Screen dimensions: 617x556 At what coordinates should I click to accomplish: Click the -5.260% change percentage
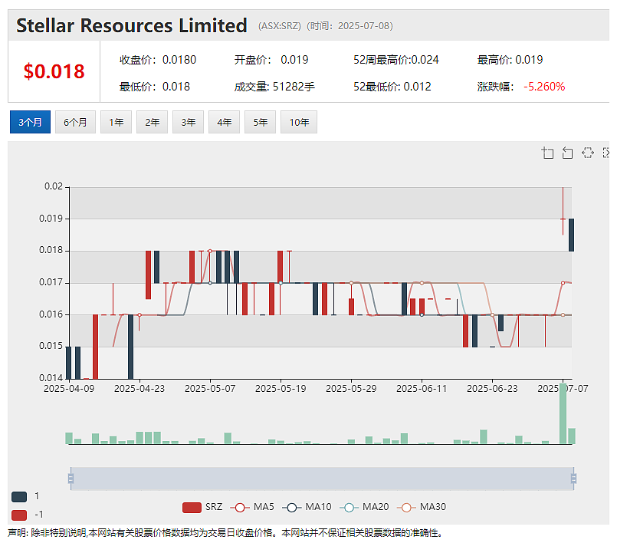click(544, 87)
